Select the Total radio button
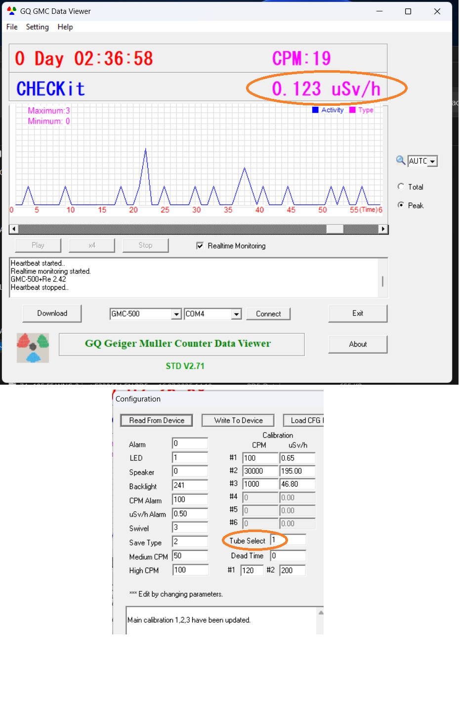Image resolution: width=459 pixels, height=712 pixels. tap(401, 186)
